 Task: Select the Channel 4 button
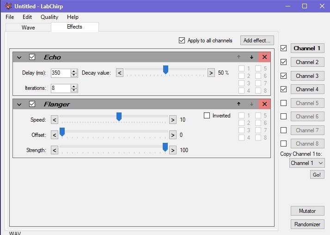tap(307, 89)
